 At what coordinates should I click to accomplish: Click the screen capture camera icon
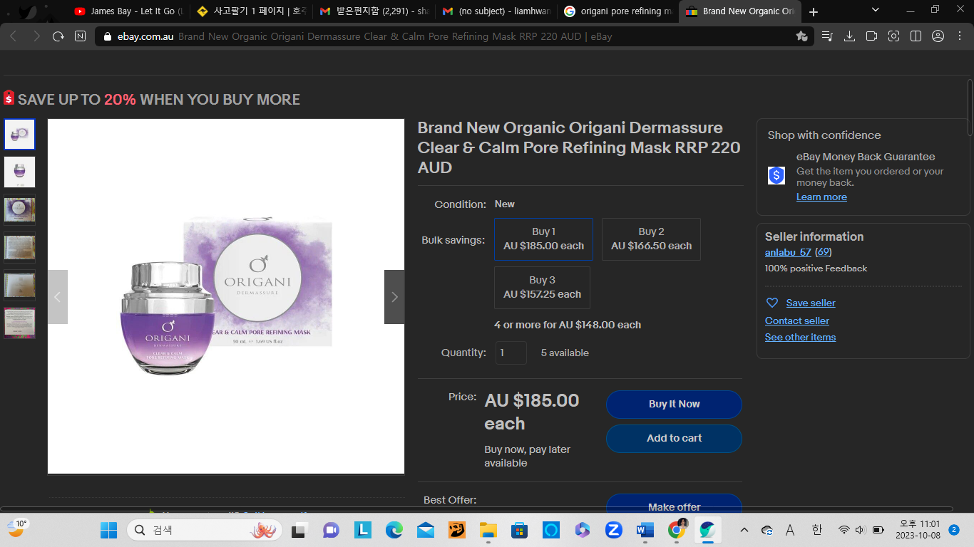(893, 36)
